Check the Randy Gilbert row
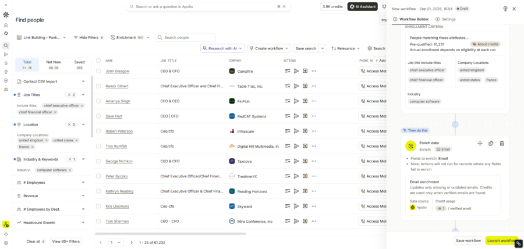 tap(98, 86)
